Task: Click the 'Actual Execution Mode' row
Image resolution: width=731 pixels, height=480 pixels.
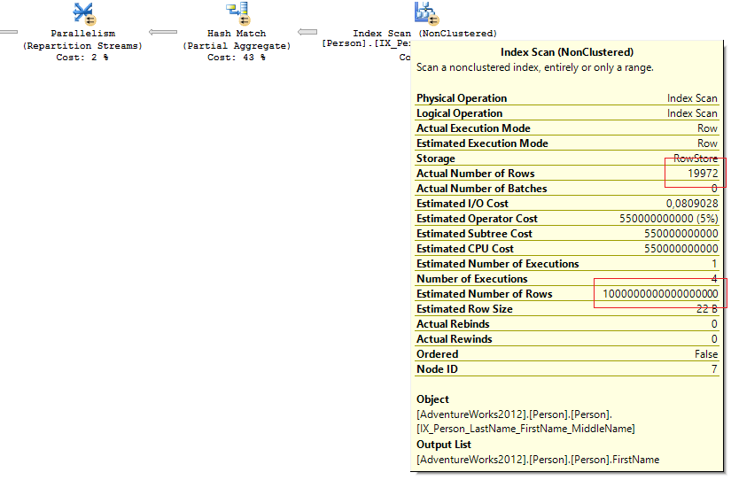Action: click(x=567, y=128)
